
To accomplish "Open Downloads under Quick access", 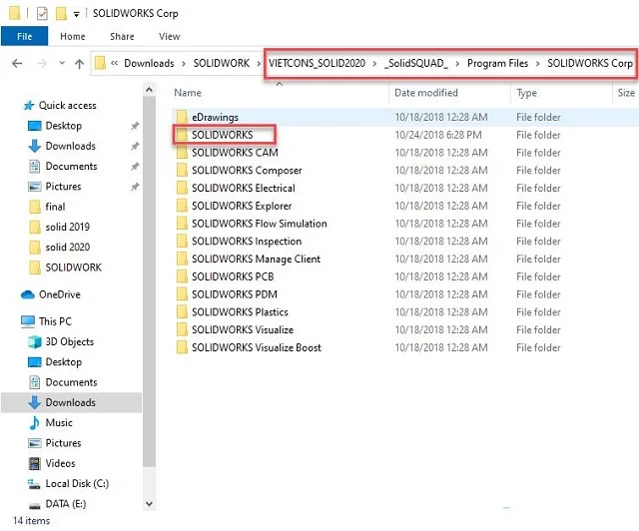I will (70, 146).
